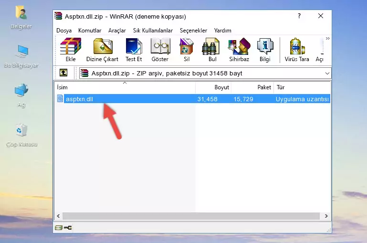Click the title bar help question mark

tap(299, 16)
